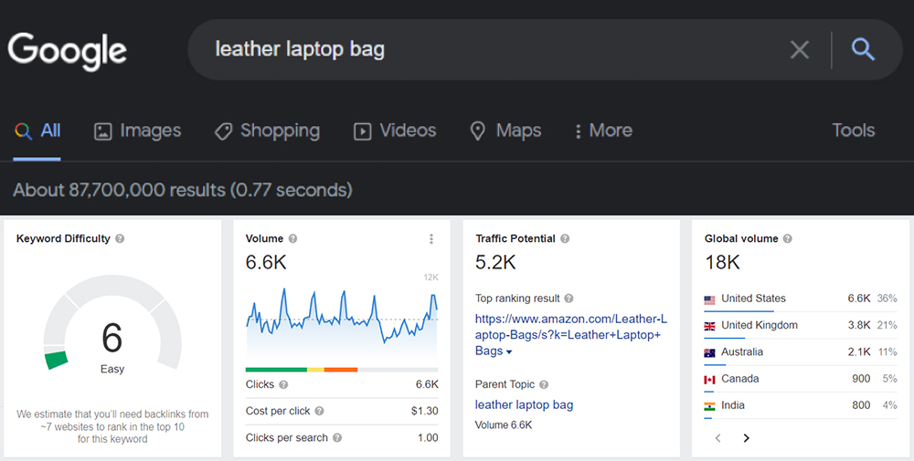Click the 36% United States share value
Image resolution: width=914 pixels, height=461 pixels.
click(x=887, y=299)
